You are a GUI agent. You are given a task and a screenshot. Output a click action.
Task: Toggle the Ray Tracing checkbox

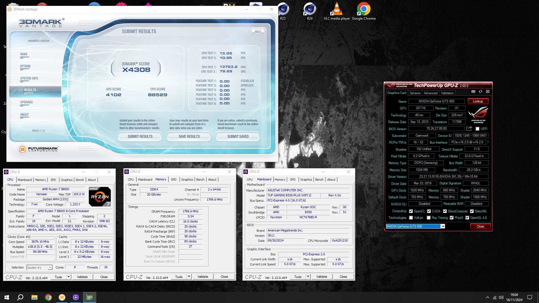click(x=428, y=218)
